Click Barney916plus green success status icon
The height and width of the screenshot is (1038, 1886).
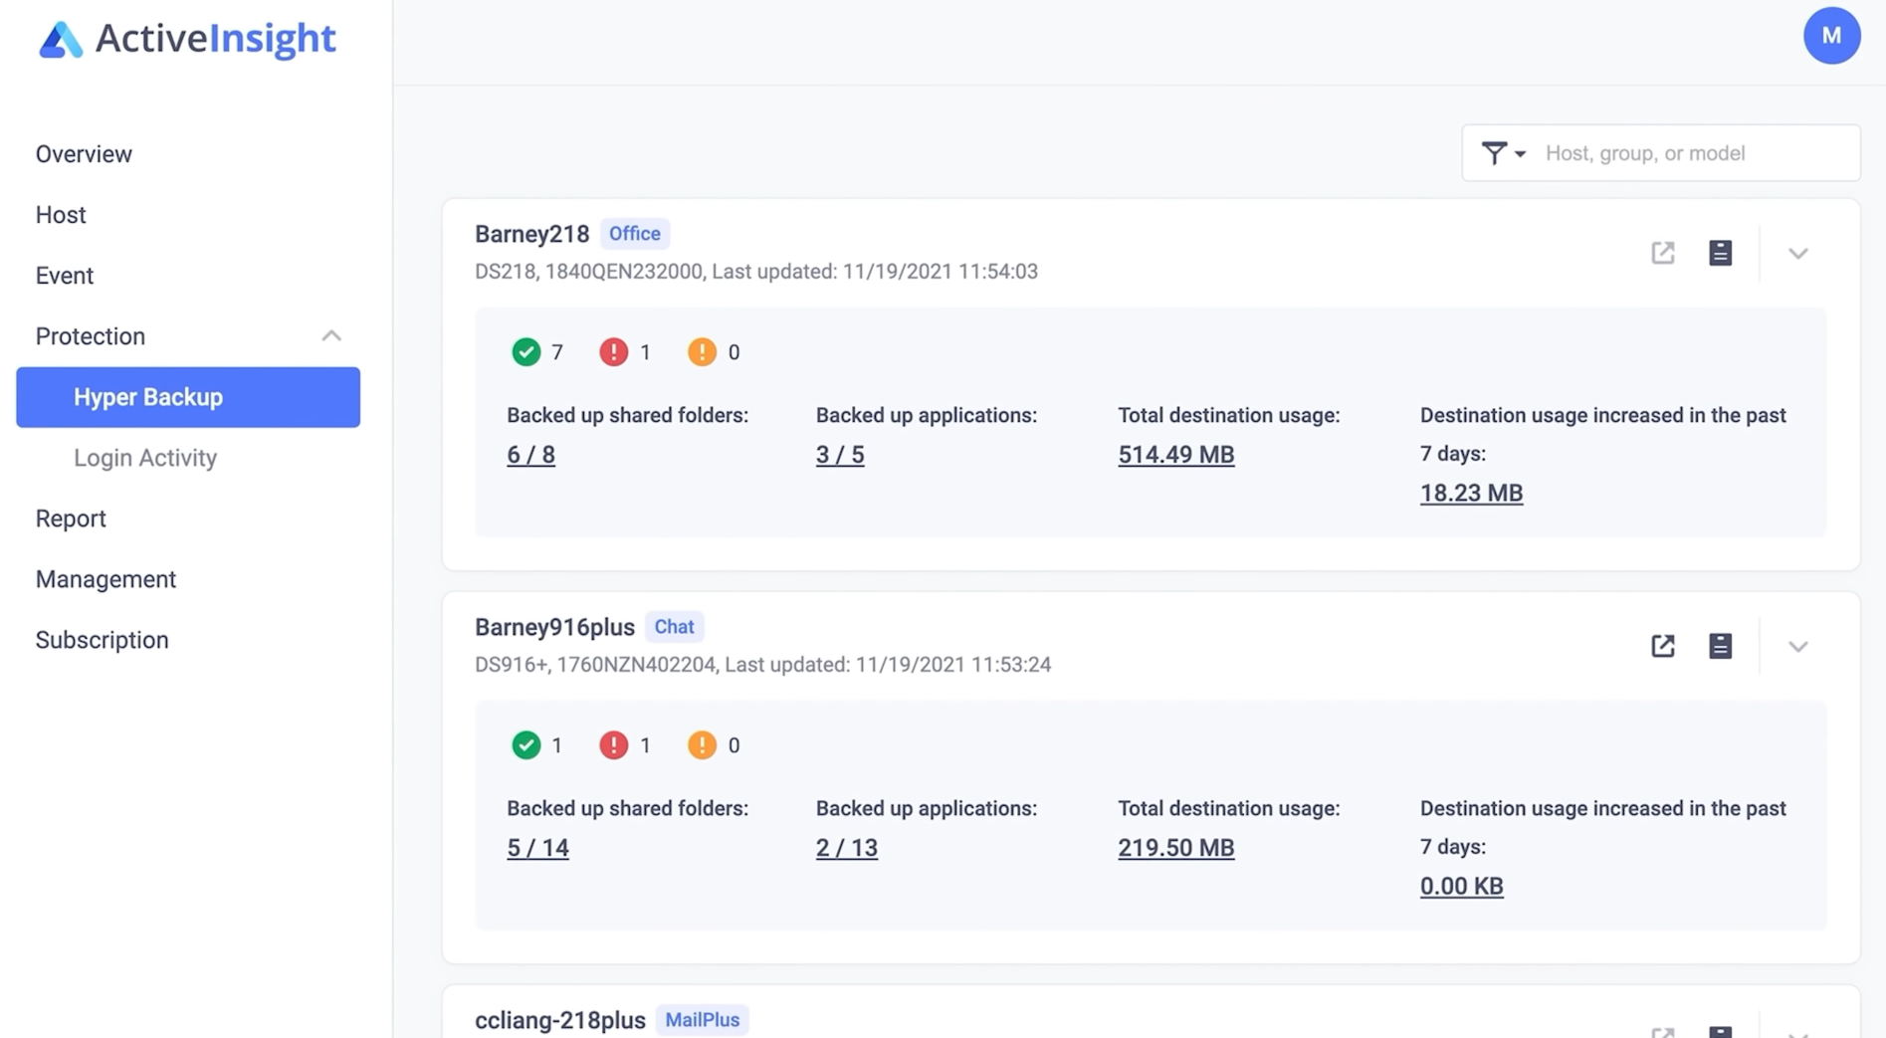525,744
